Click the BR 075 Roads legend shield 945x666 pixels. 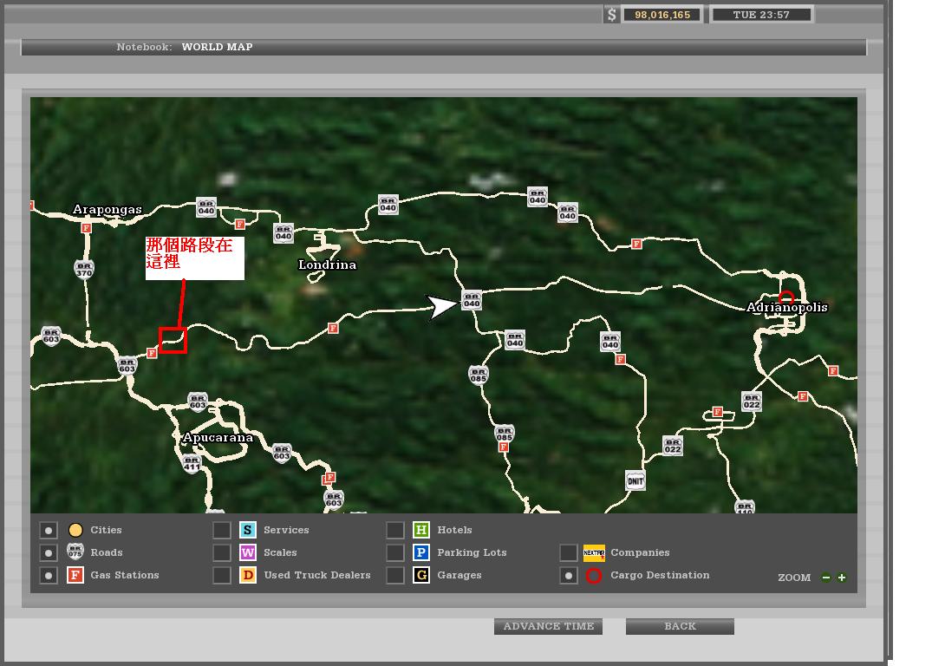75,552
